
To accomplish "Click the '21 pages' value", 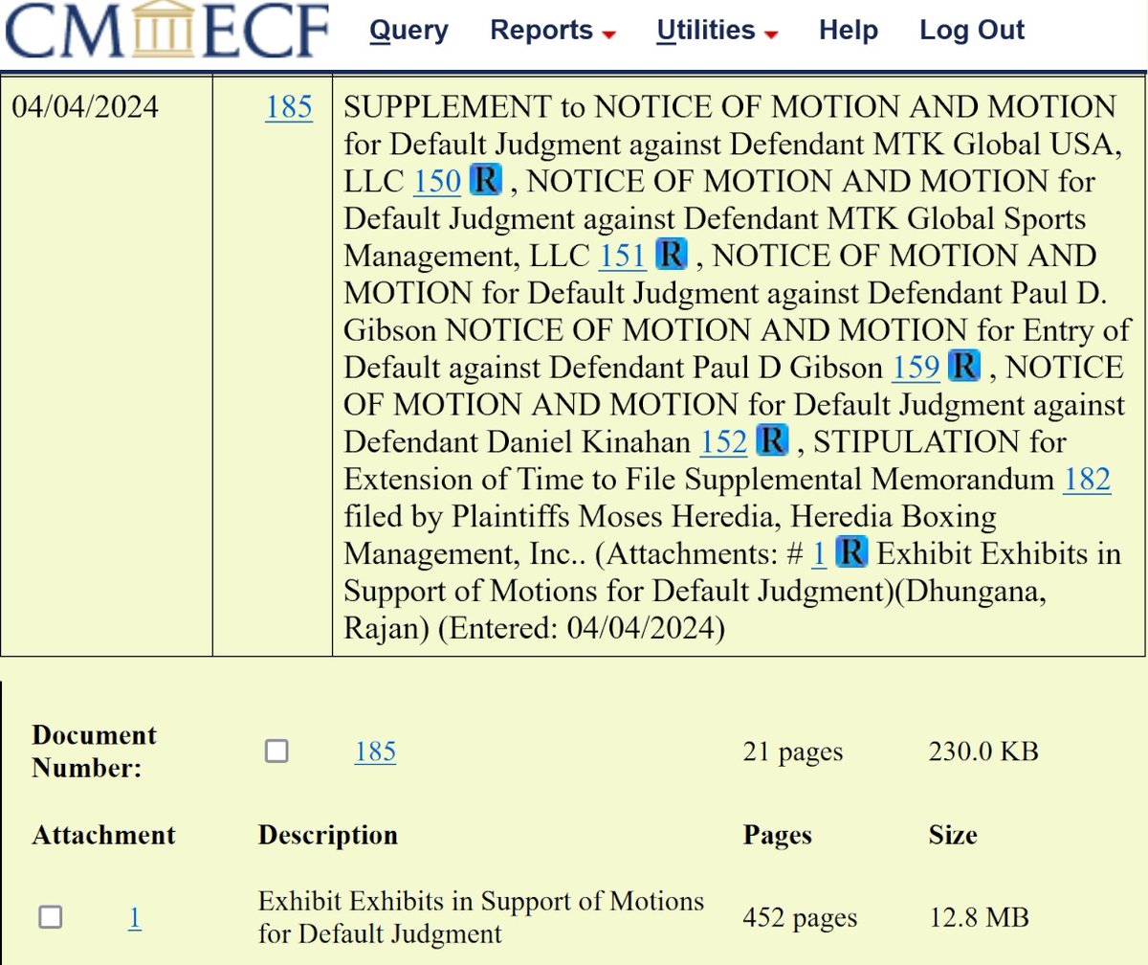I will pyautogui.click(x=793, y=752).
